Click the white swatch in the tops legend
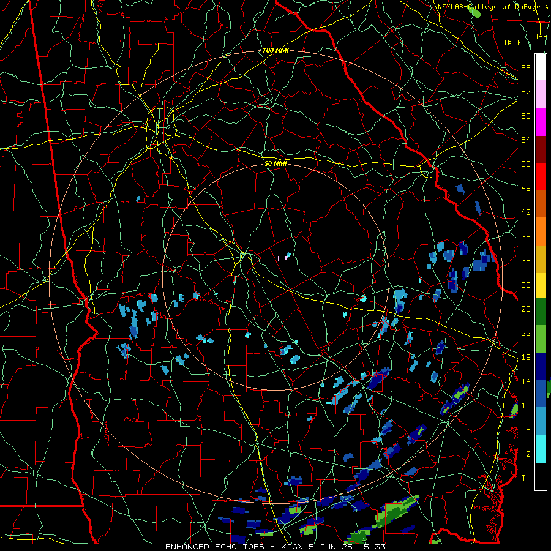This screenshot has height=551, width=551. coord(541,67)
